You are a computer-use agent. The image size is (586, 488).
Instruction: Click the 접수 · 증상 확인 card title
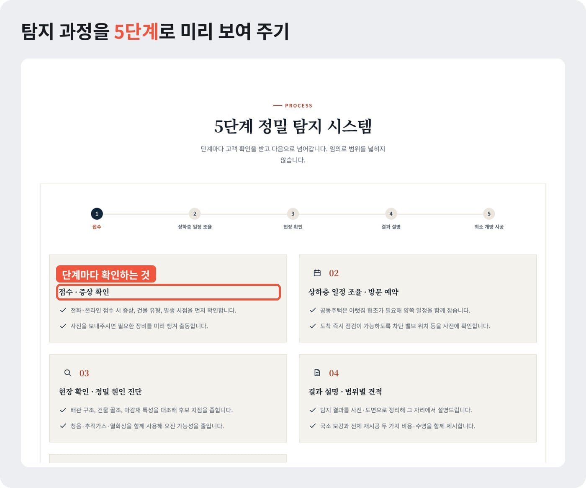pos(84,292)
